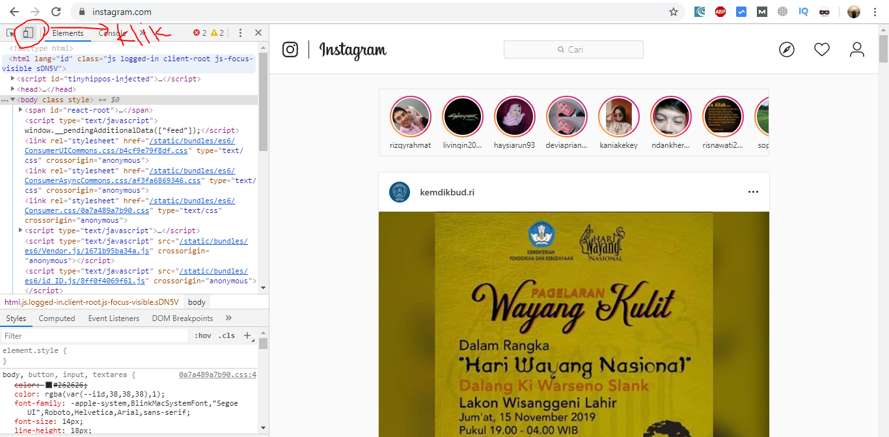Open the IQ extension
This screenshot has width=889, height=437.
(804, 12)
